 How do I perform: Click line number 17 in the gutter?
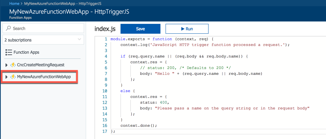[x=105, y=131]
